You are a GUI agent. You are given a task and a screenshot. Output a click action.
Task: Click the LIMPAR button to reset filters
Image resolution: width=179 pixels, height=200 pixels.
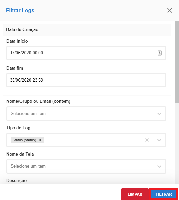pos(135,194)
